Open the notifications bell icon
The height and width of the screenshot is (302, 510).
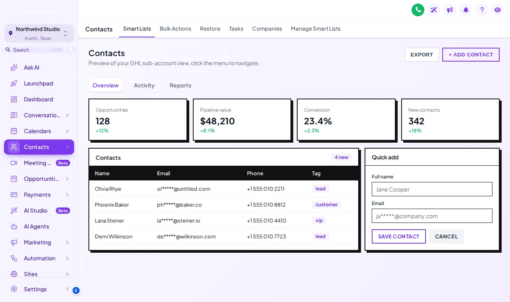[x=466, y=10]
